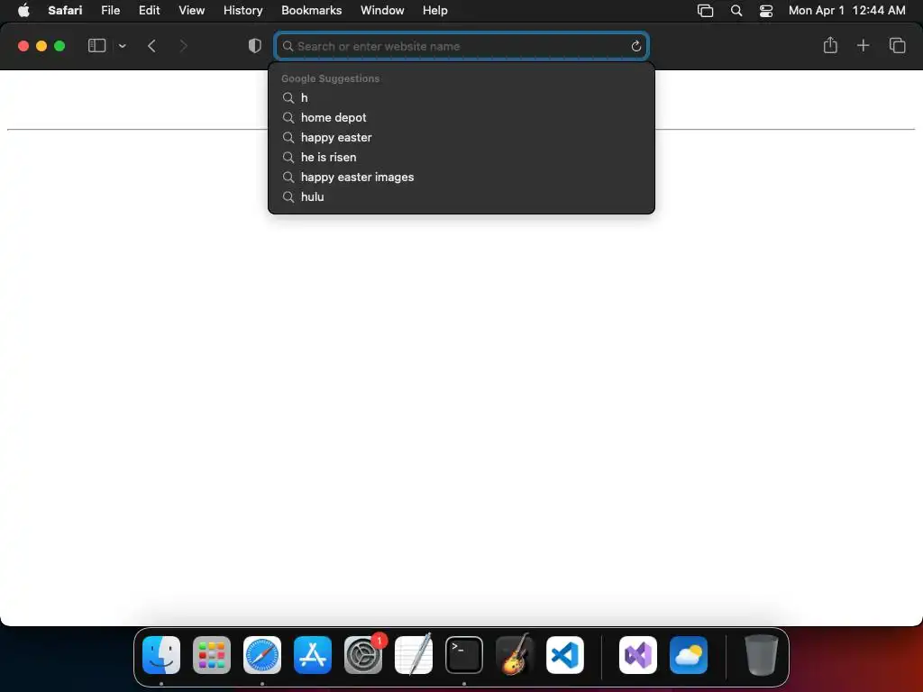Select 'happy easter images' suggestion

(461, 178)
